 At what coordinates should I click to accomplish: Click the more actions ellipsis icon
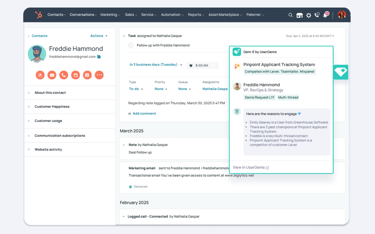99,75
